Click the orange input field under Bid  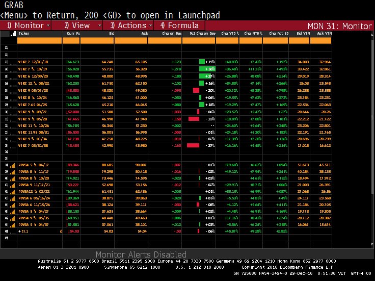coord(97,41)
